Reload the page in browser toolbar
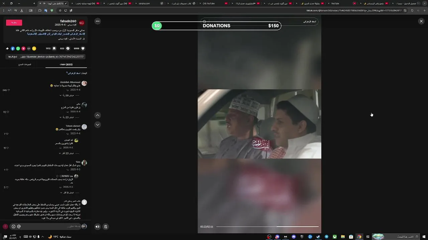This screenshot has width=428, height=240. (412, 10)
